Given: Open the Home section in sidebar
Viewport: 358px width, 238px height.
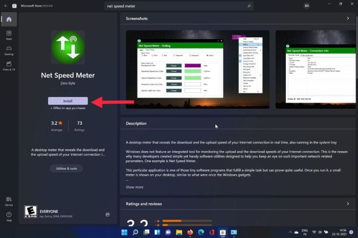Looking at the screenshot, I should click(9, 19).
